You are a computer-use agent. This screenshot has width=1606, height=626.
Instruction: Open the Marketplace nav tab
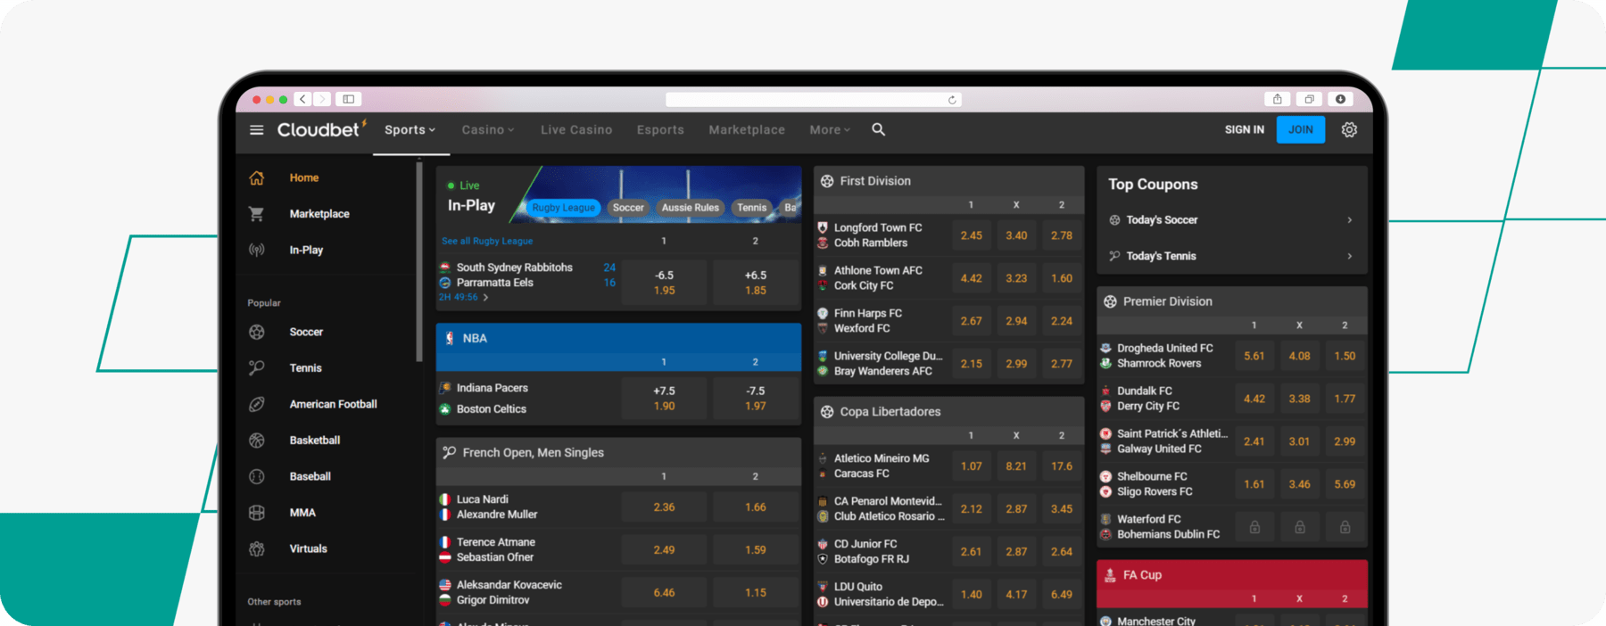(747, 130)
